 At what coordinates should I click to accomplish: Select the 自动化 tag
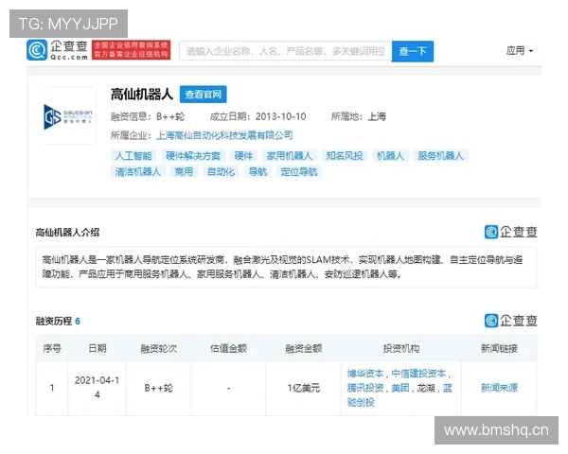[x=221, y=171]
